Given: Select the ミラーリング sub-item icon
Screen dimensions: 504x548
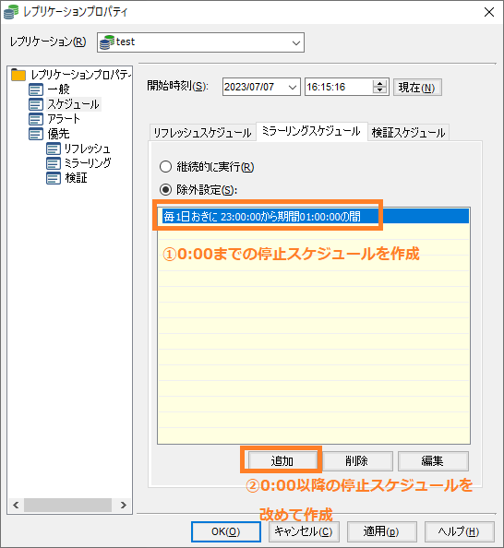Looking at the screenshot, I should tap(54, 163).
